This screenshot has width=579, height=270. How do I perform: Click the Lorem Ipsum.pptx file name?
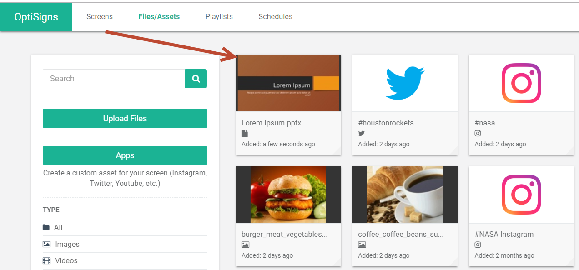click(x=272, y=123)
